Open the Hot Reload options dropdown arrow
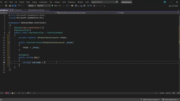180x101 pixels. [x=69, y=6]
